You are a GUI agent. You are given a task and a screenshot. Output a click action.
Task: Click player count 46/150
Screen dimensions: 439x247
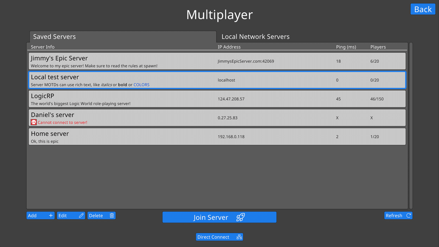tap(377, 99)
